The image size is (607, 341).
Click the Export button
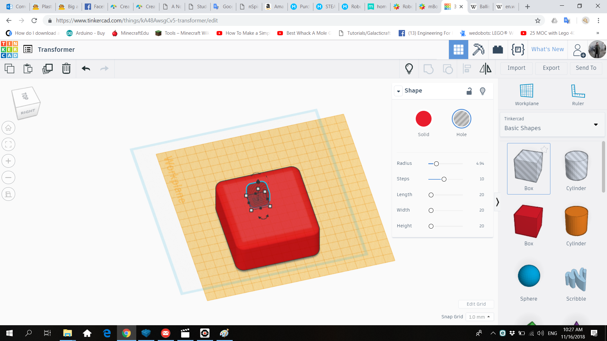551,68
